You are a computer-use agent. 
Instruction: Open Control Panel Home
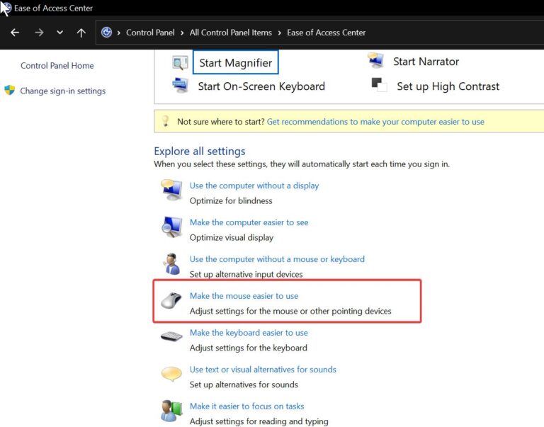click(x=57, y=66)
